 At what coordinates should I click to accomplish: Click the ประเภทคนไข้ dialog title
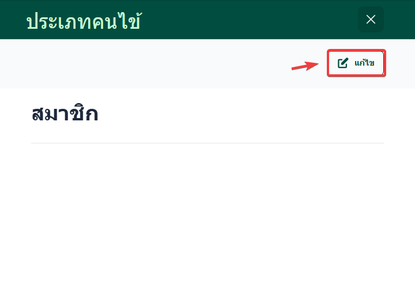[84, 21]
